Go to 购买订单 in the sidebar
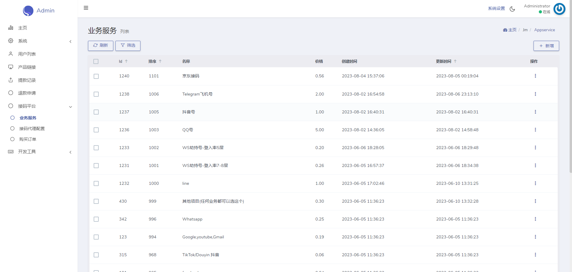The height and width of the screenshot is (272, 572). point(28,139)
